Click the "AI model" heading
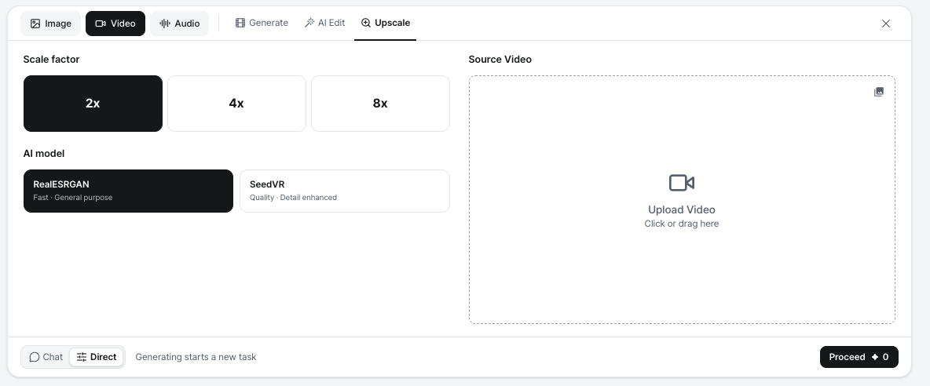This screenshot has height=386, width=930. 44,153
